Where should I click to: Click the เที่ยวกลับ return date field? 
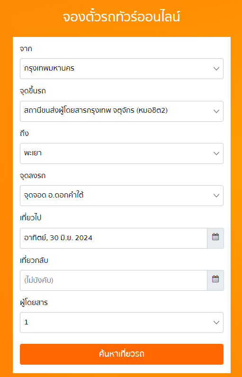[x=114, y=280]
